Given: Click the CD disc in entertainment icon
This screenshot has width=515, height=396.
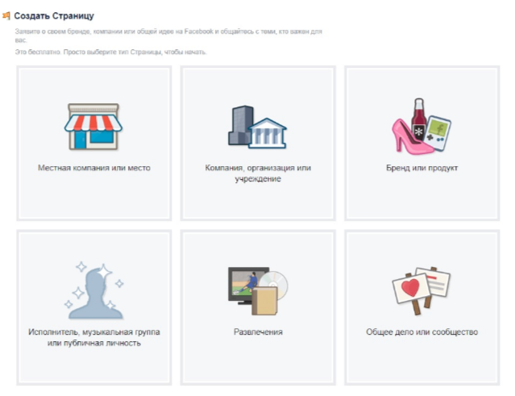Looking at the screenshot, I should tap(274, 282).
